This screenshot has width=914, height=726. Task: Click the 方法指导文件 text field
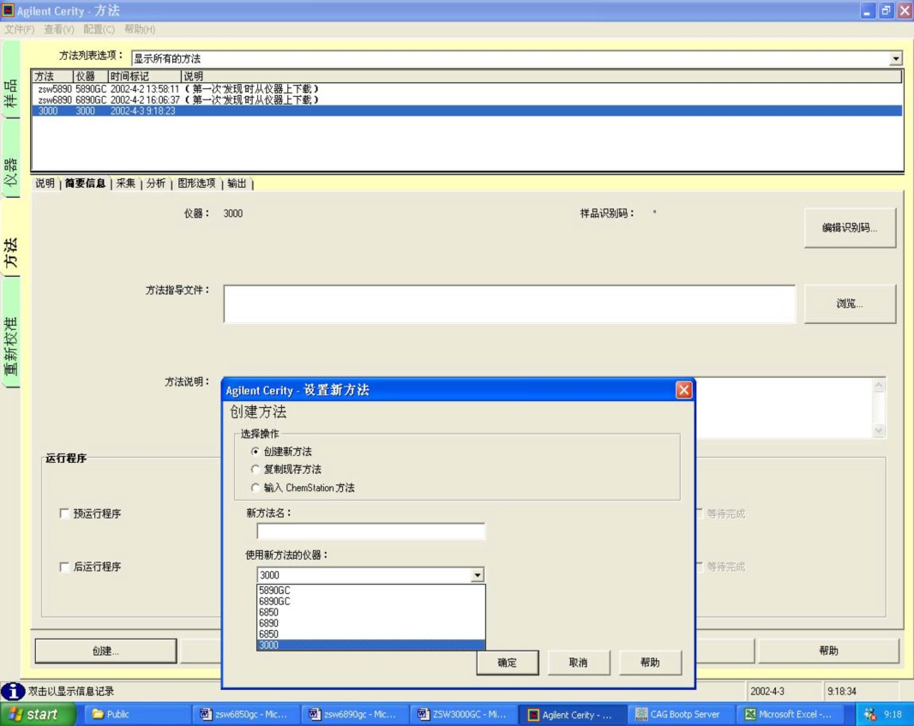pos(509,303)
